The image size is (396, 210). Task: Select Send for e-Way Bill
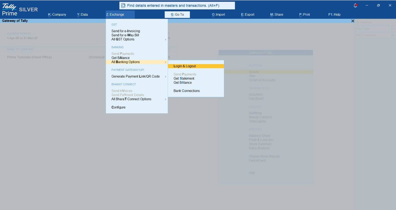pos(125,35)
